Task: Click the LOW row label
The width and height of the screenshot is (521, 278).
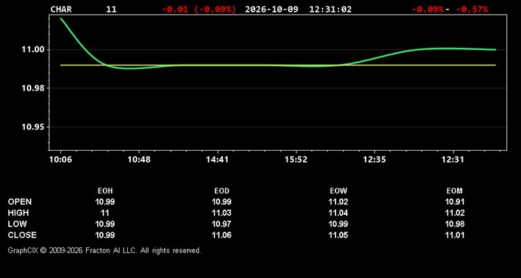Action: coord(17,224)
